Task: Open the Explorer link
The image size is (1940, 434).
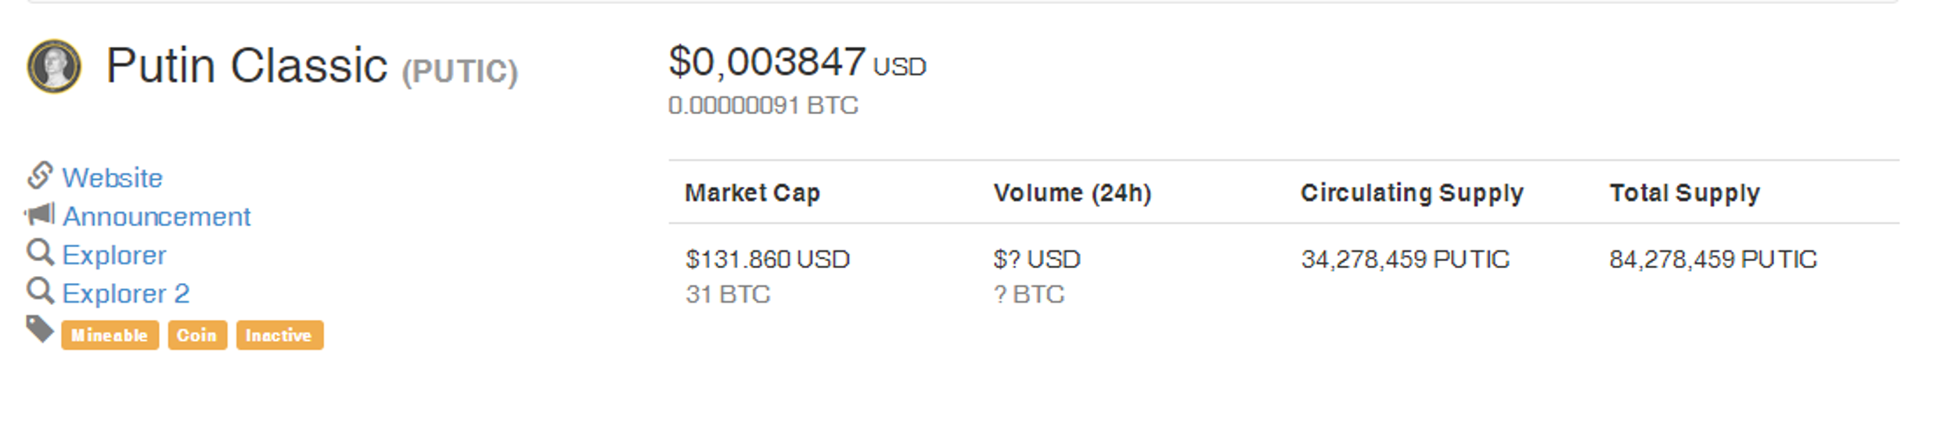Action: 114,255
